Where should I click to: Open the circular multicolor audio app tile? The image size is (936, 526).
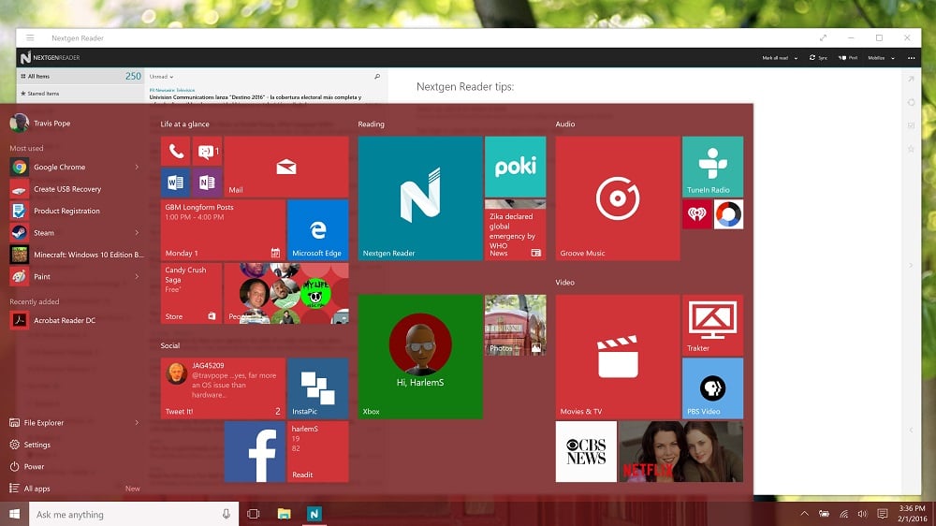728,214
